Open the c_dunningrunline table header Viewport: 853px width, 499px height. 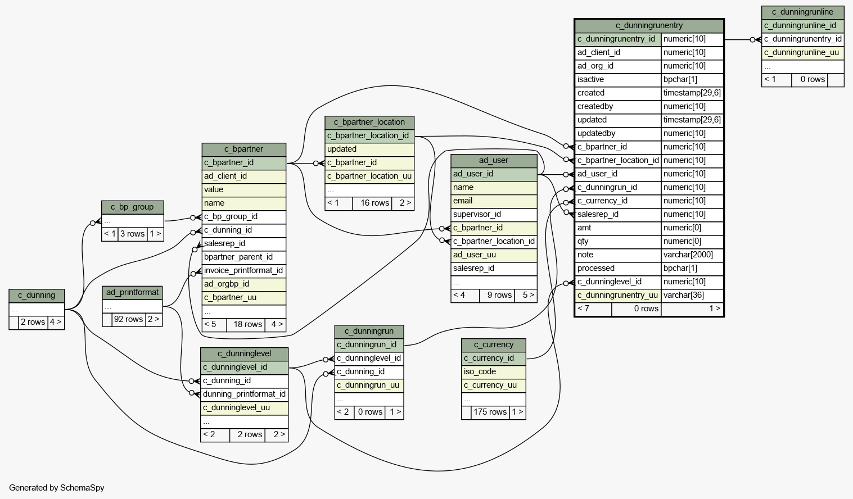tap(802, 12)
